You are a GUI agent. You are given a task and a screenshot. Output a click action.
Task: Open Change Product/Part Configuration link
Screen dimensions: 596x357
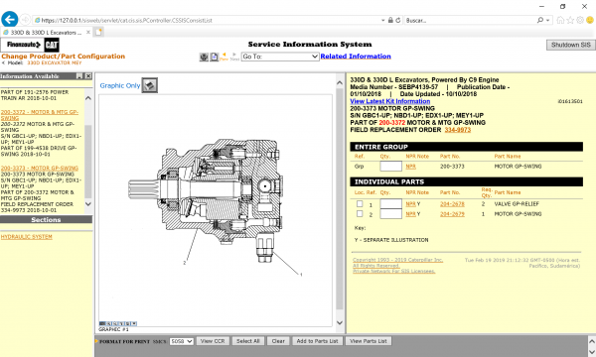coord(64,57)
